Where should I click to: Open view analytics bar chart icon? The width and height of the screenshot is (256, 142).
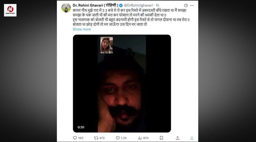pos(140,138)
